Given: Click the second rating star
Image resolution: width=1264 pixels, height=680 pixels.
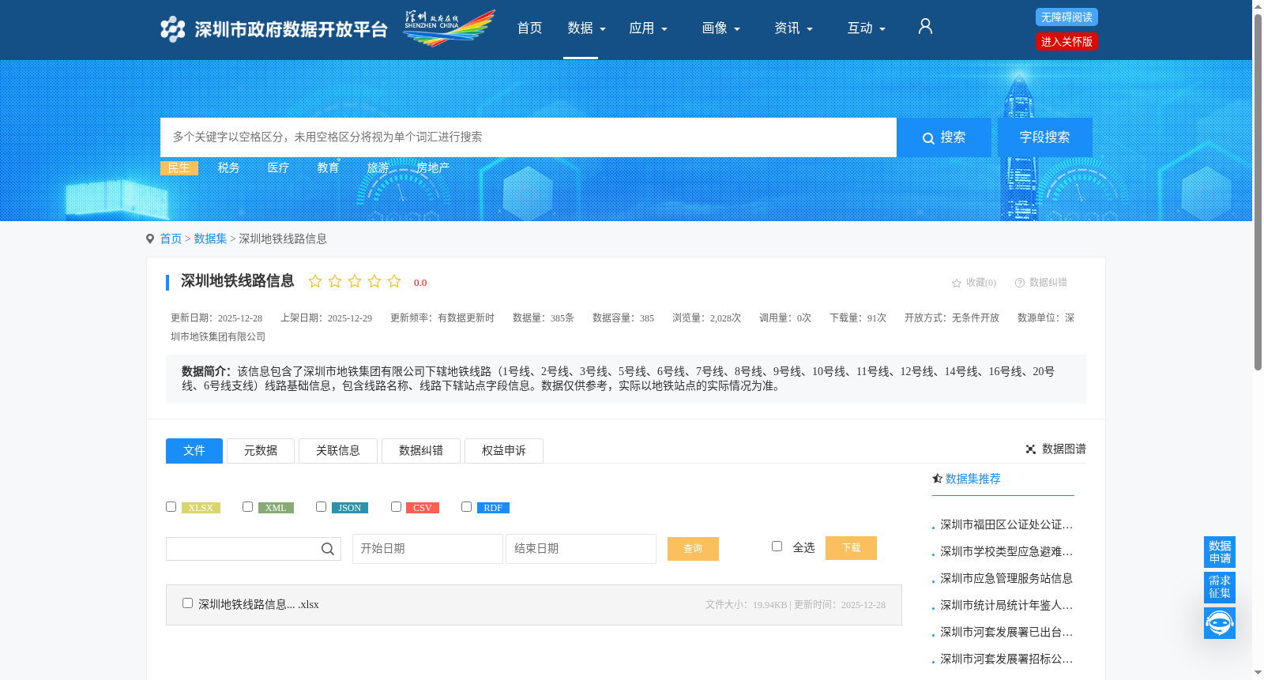Looking at the screenshot, I should click(x=335, y=281).
